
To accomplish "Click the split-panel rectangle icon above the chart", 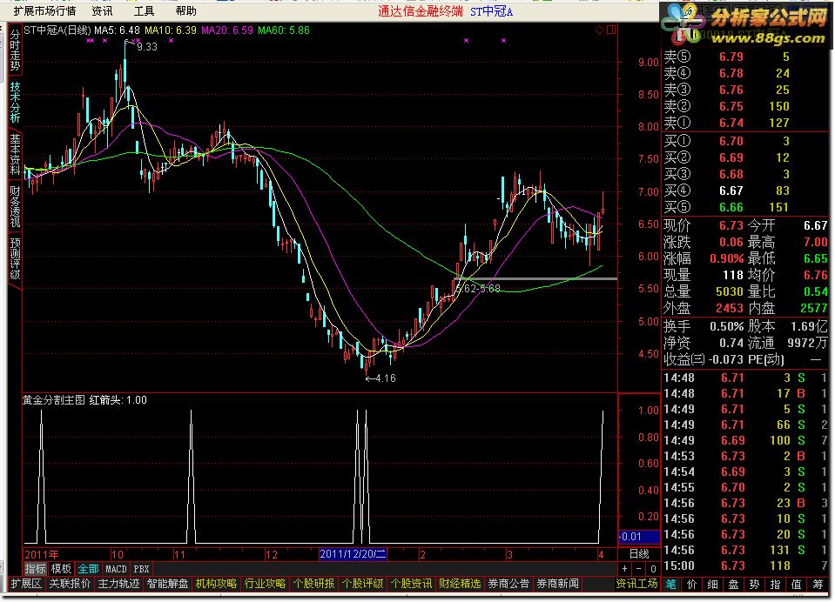I will tap(611, 30).
